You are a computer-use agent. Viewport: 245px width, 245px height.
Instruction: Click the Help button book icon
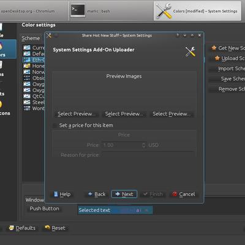56,194
